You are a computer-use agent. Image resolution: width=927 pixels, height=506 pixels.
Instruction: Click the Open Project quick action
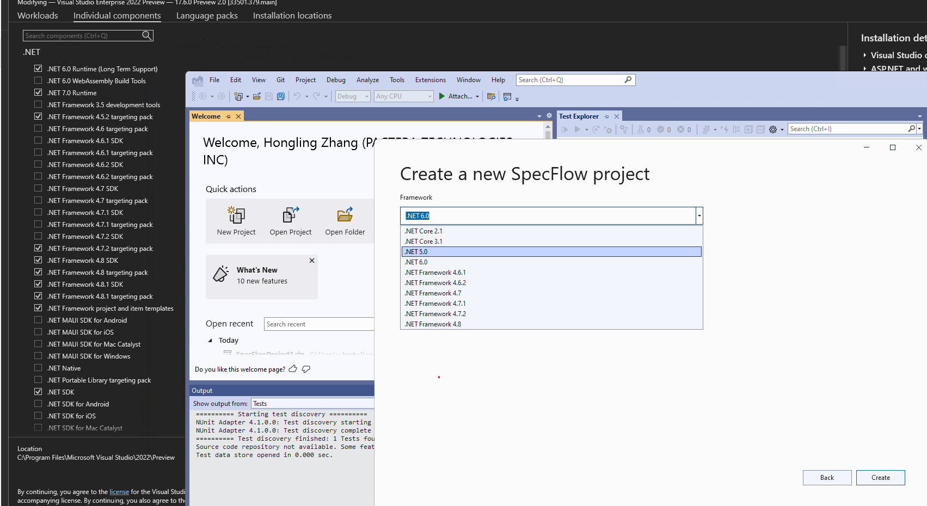[291, 221]
